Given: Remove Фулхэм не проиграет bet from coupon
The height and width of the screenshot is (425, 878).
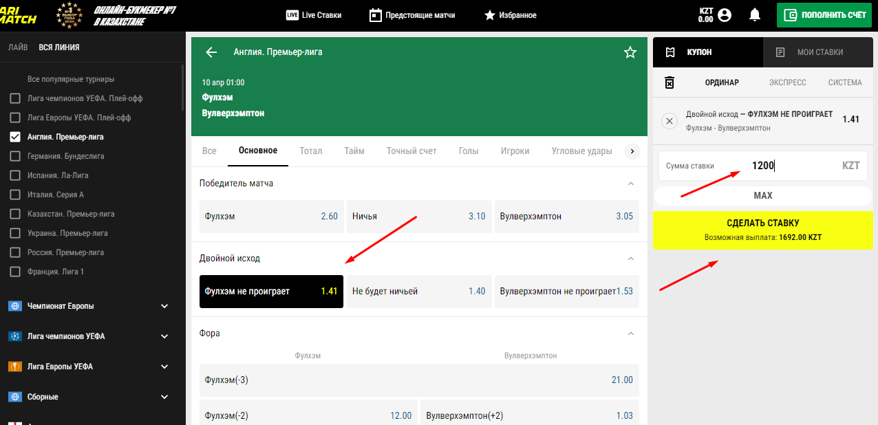Looking at the screenshot, I should pyautogui.click(x=670, y=121).
